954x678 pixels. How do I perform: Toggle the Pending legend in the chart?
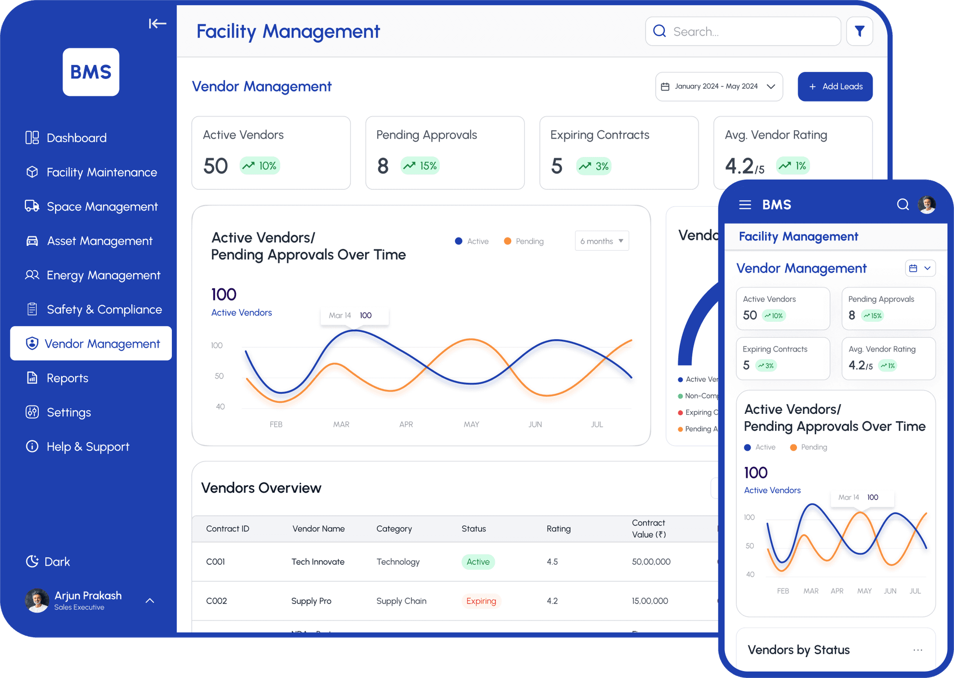523,241
